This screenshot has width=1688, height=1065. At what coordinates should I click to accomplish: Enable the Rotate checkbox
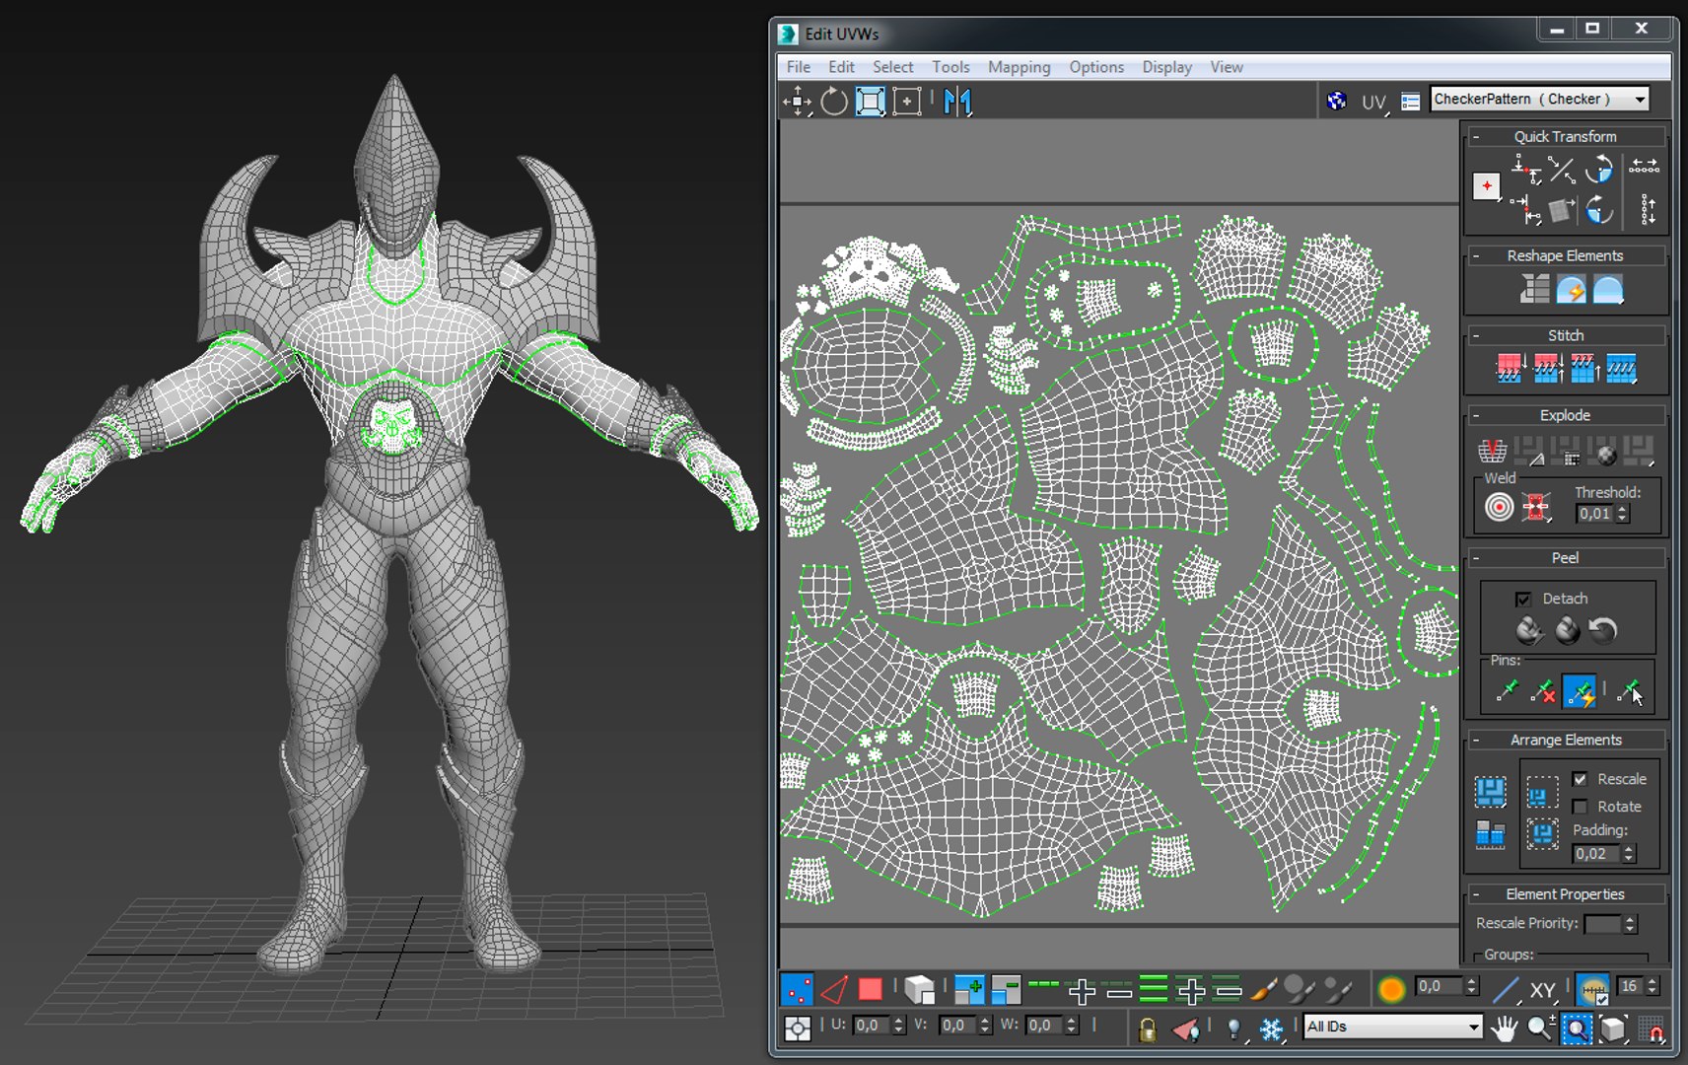pyautogui.click(x=1581, y=807)
